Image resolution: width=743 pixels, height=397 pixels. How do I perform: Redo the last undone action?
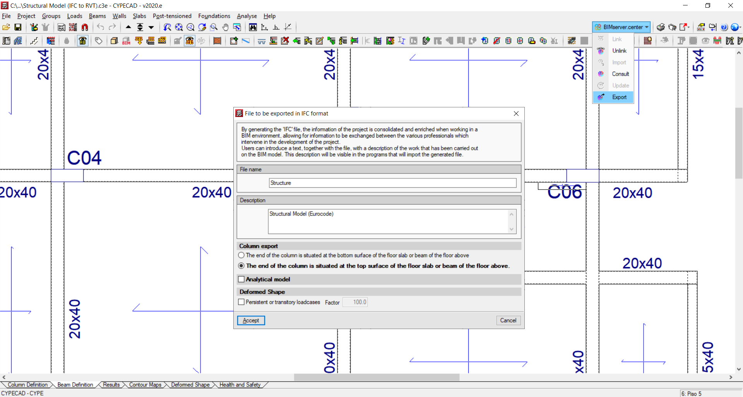(x=113, y=27)
